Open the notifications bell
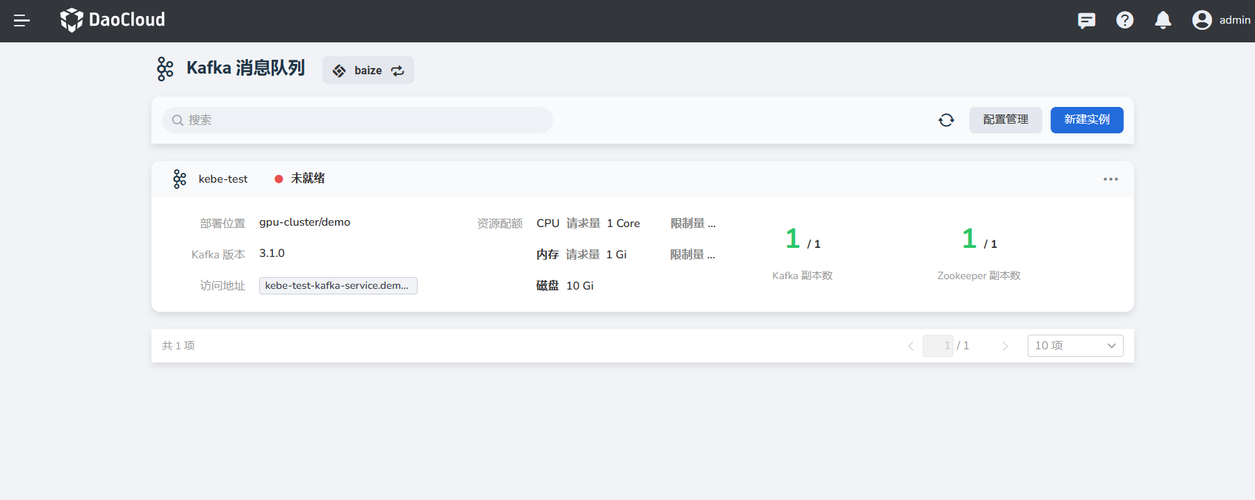Screen dimensions: 1255x500 click(x=1163, y=21)
